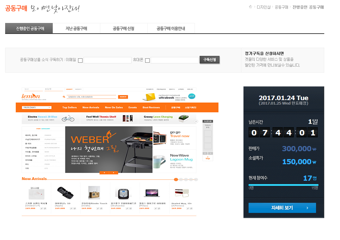Open the 공동구매 이용안내 tab
The width and height of the screenshot is (340, 240).
point(171,28)
